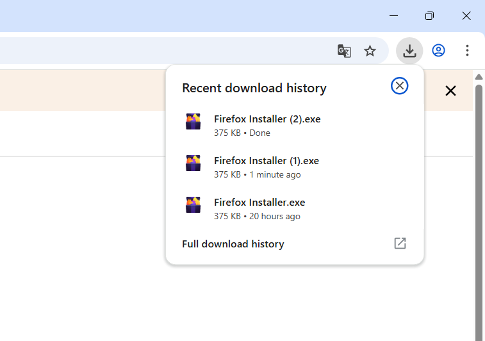The width and height of the screenshot is (485, 341).
Task: Close the Recent download history popup
Action: (x=399, y=86)
